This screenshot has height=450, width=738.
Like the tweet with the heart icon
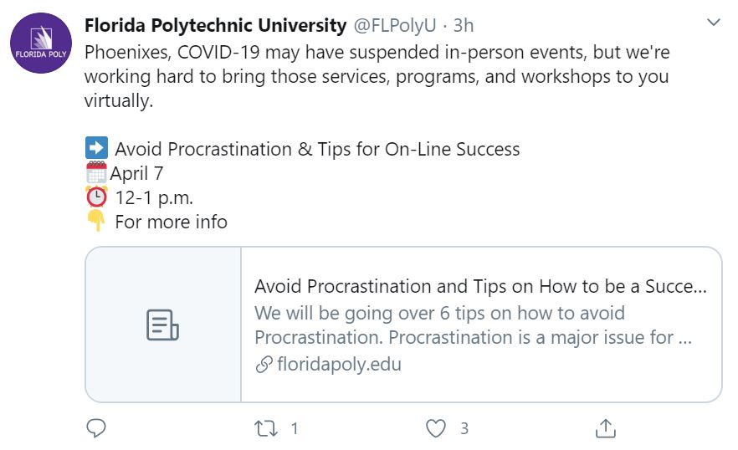(435, 428)
